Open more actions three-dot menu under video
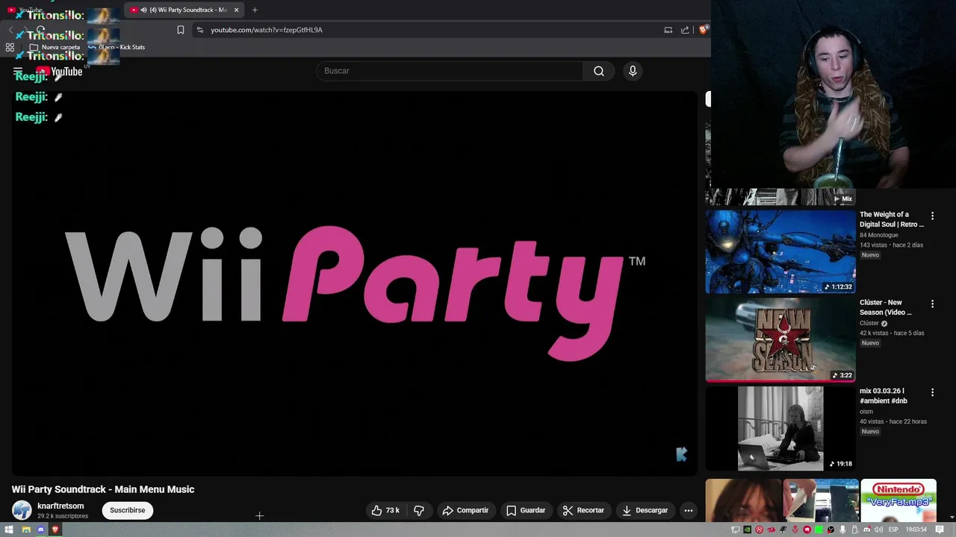This screenshot has height=537, width=956. (x=689, y=510)
